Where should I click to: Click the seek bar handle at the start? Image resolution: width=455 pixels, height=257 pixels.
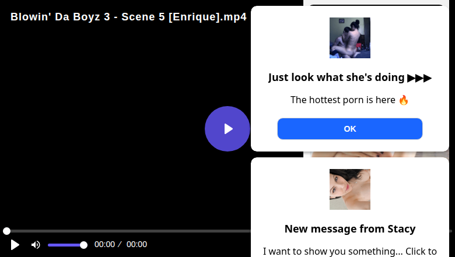tap(6, 231)
